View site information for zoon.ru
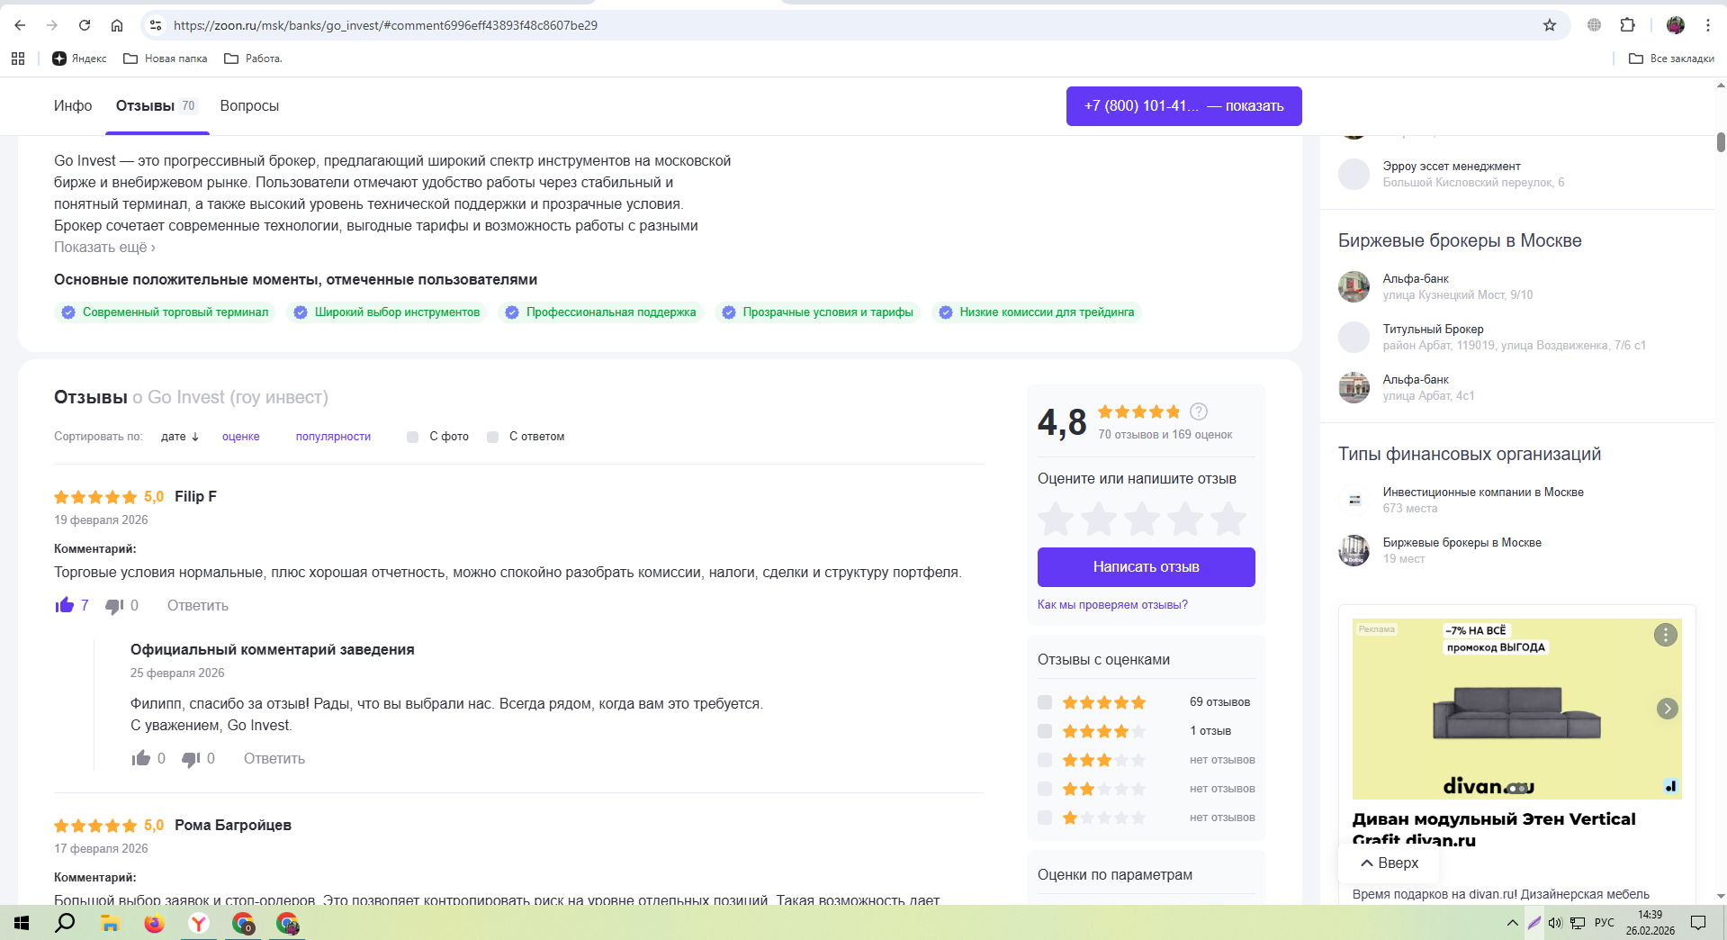 [x=156, y=25]
